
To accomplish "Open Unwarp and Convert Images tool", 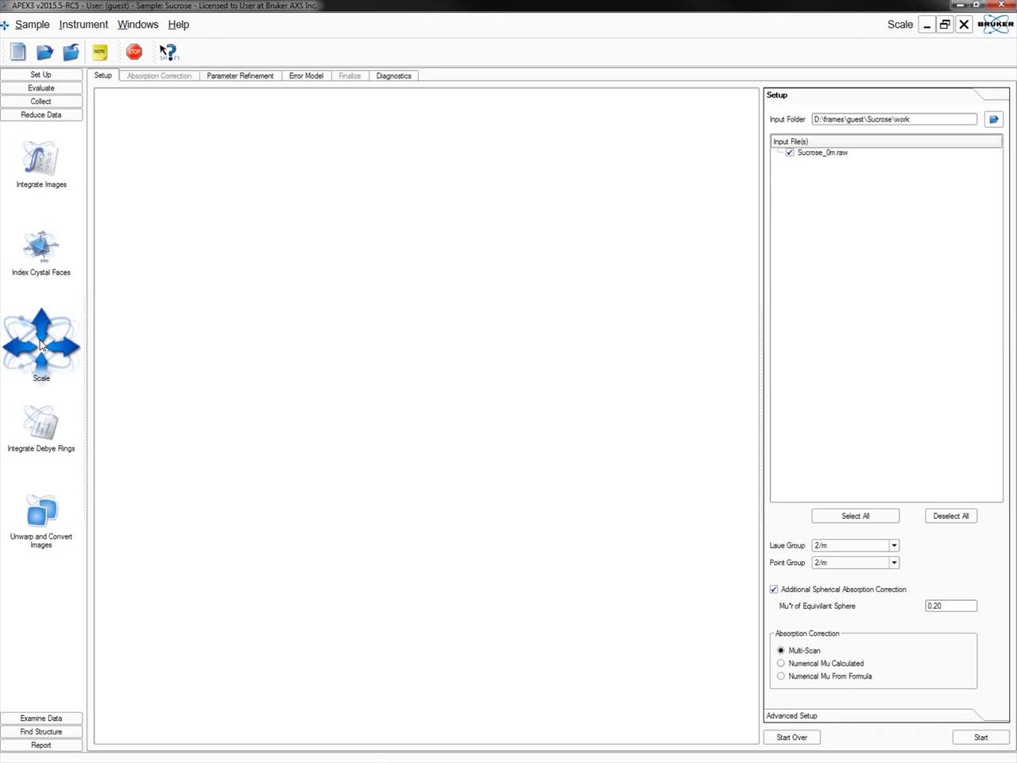I will coord(41,521).
